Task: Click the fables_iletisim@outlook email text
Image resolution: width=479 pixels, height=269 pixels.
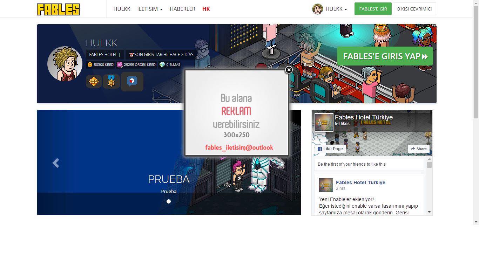Action: (239, 147)
